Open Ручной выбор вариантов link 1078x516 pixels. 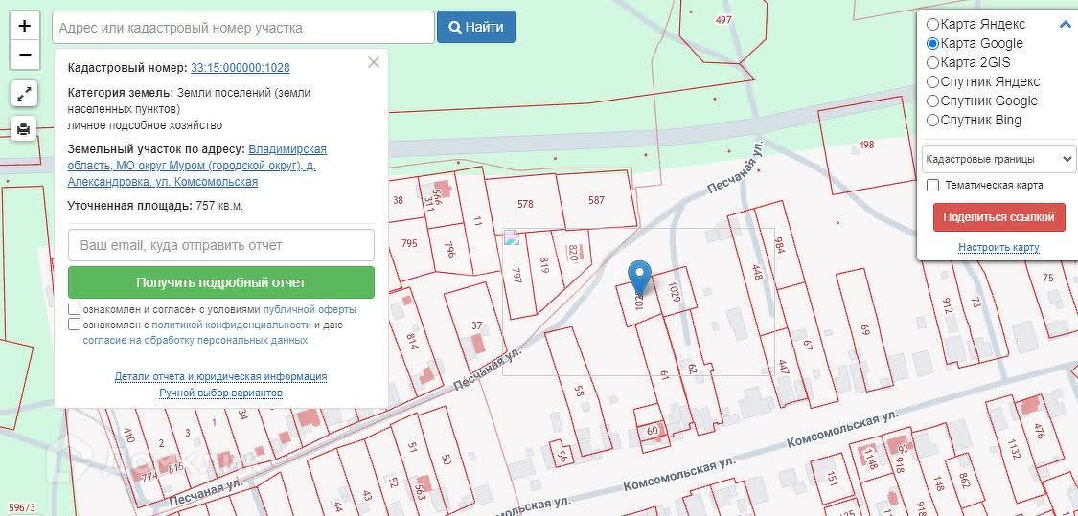[220, 393]
